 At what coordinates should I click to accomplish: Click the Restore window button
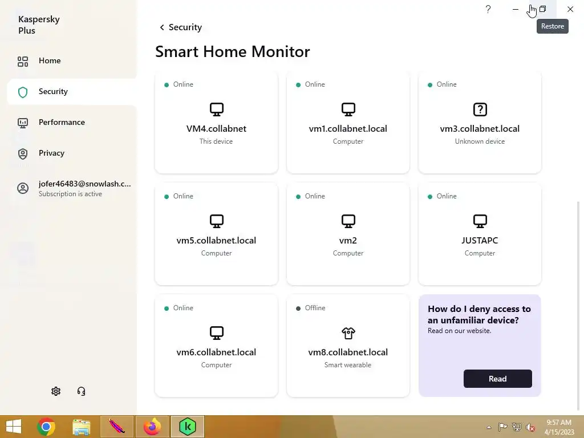pyautogui.click(x=543, y=9)
